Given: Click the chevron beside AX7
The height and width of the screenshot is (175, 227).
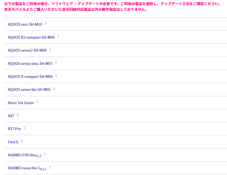Looking at the screenshot, I should [18, 115].
